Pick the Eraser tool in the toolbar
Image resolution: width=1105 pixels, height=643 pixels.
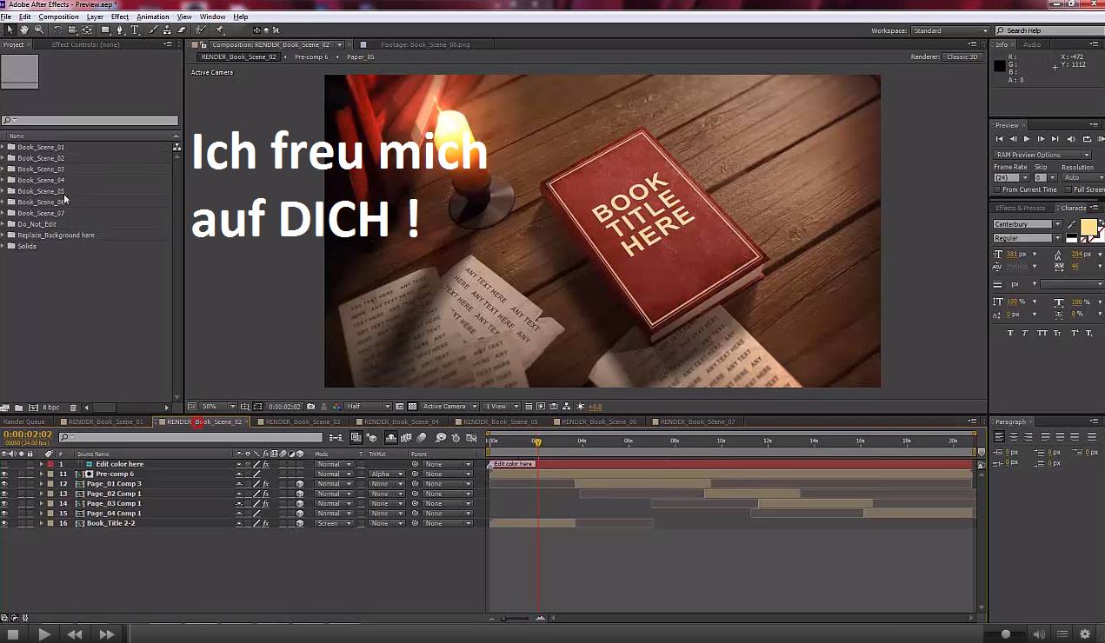[182, 30]
